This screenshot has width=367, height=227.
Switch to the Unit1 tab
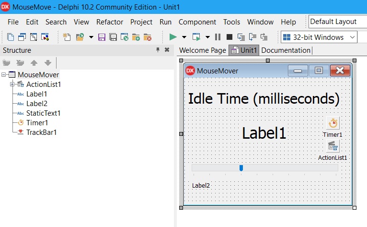click(x=244, y=50)
